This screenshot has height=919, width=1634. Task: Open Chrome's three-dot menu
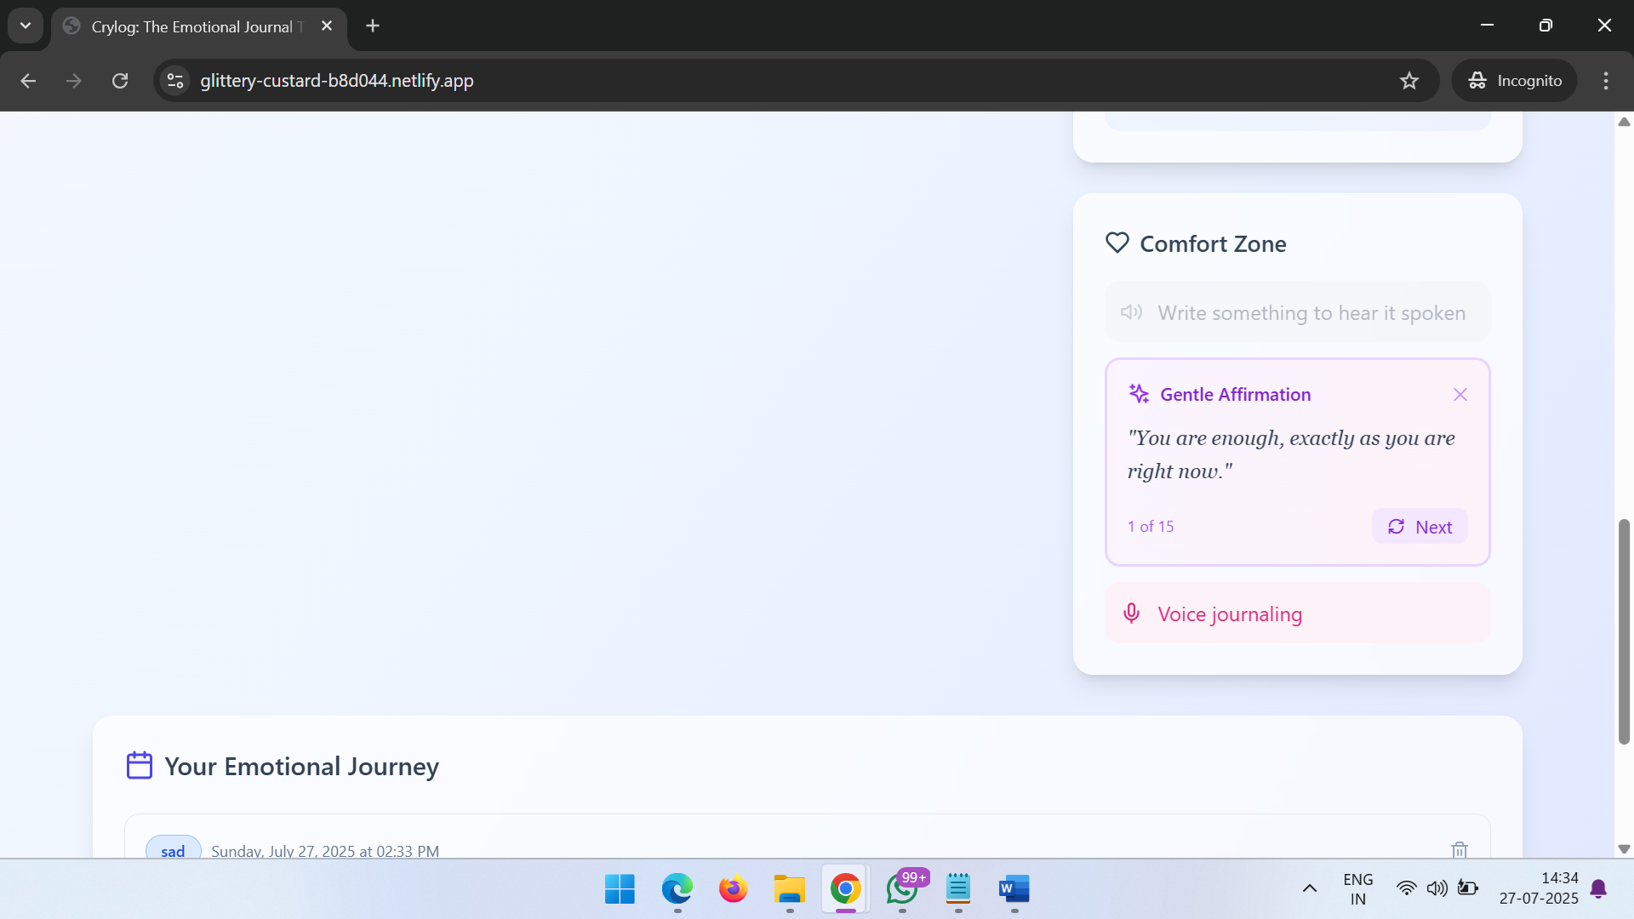point(1606,81)
